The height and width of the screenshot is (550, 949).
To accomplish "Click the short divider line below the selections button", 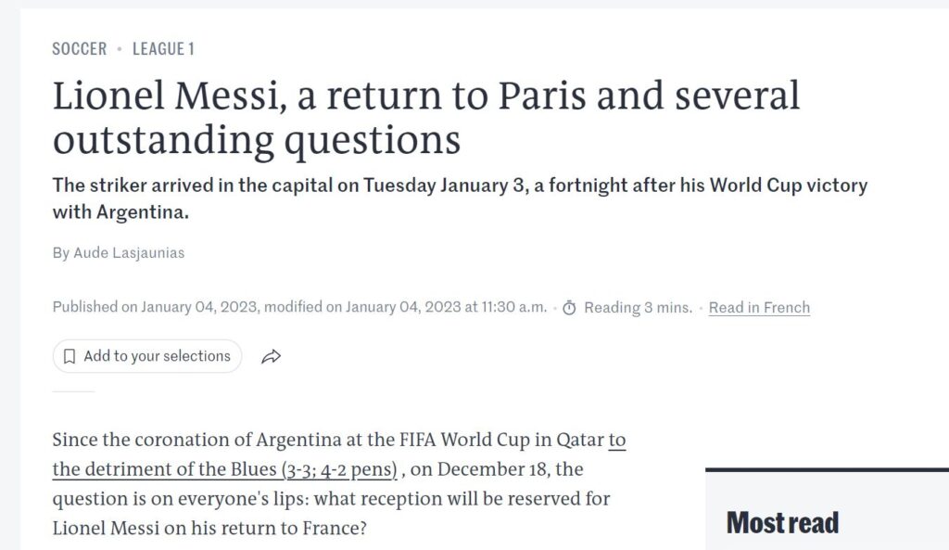I will (73, 392).
